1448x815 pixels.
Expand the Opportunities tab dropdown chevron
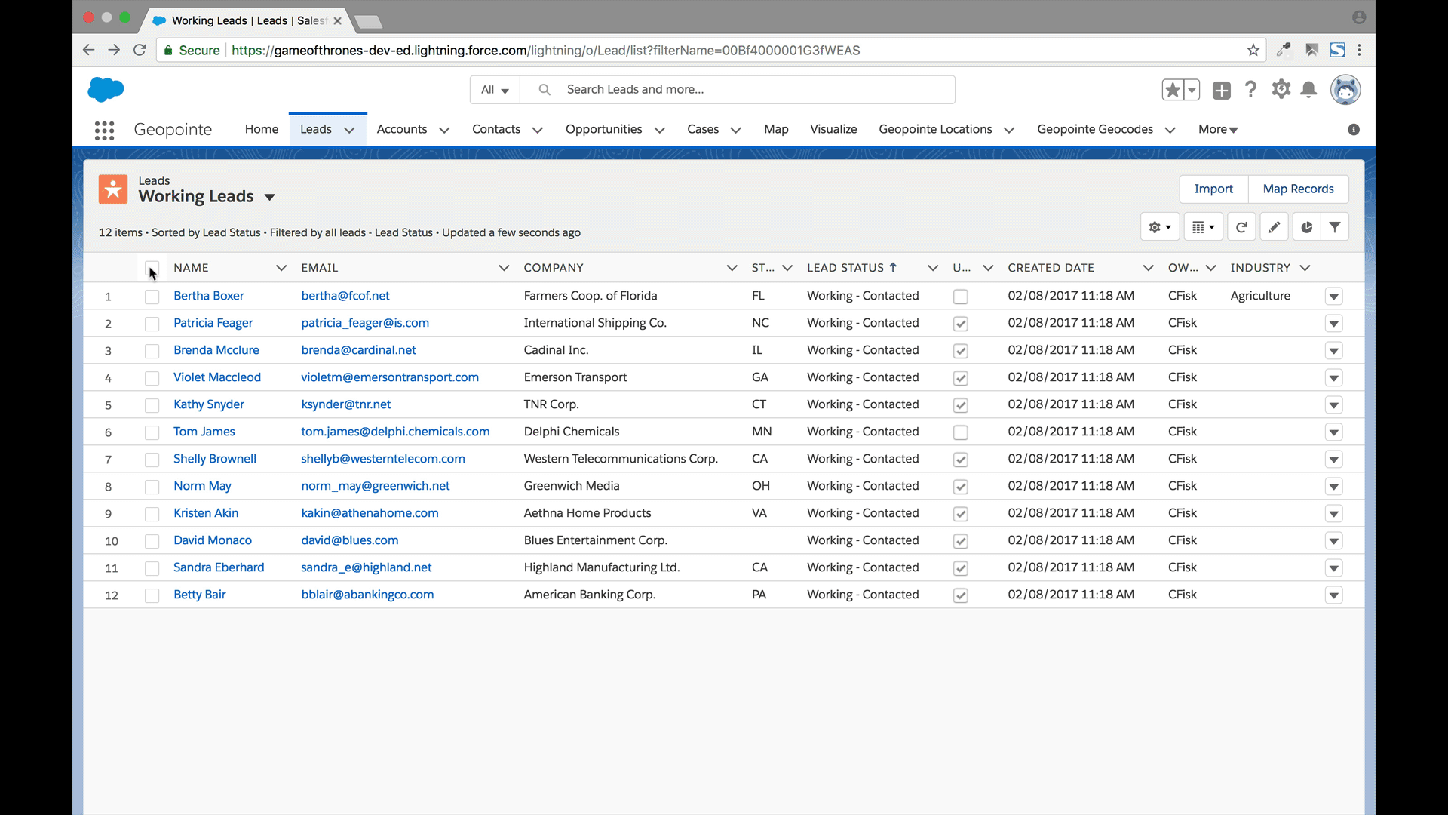point(660,130)
